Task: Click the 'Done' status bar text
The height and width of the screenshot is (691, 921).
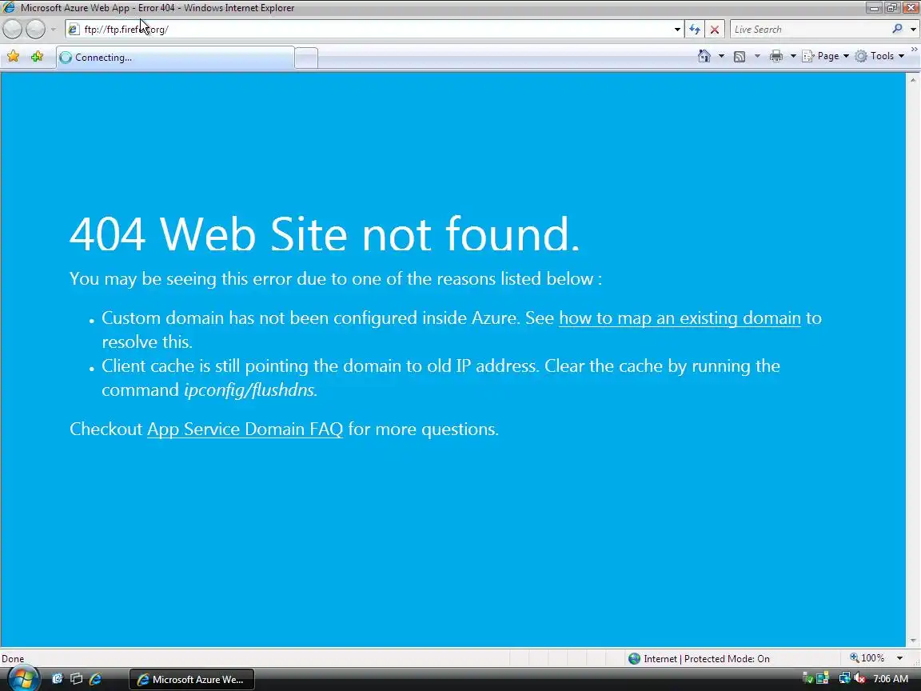Action: click(13, 659)
